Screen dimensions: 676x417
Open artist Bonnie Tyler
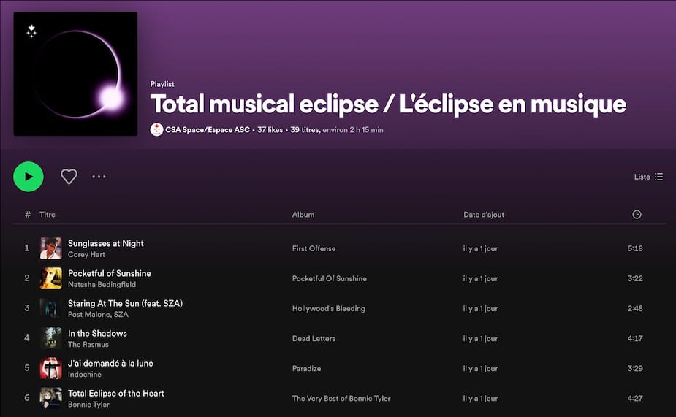(x=88, y=405)
